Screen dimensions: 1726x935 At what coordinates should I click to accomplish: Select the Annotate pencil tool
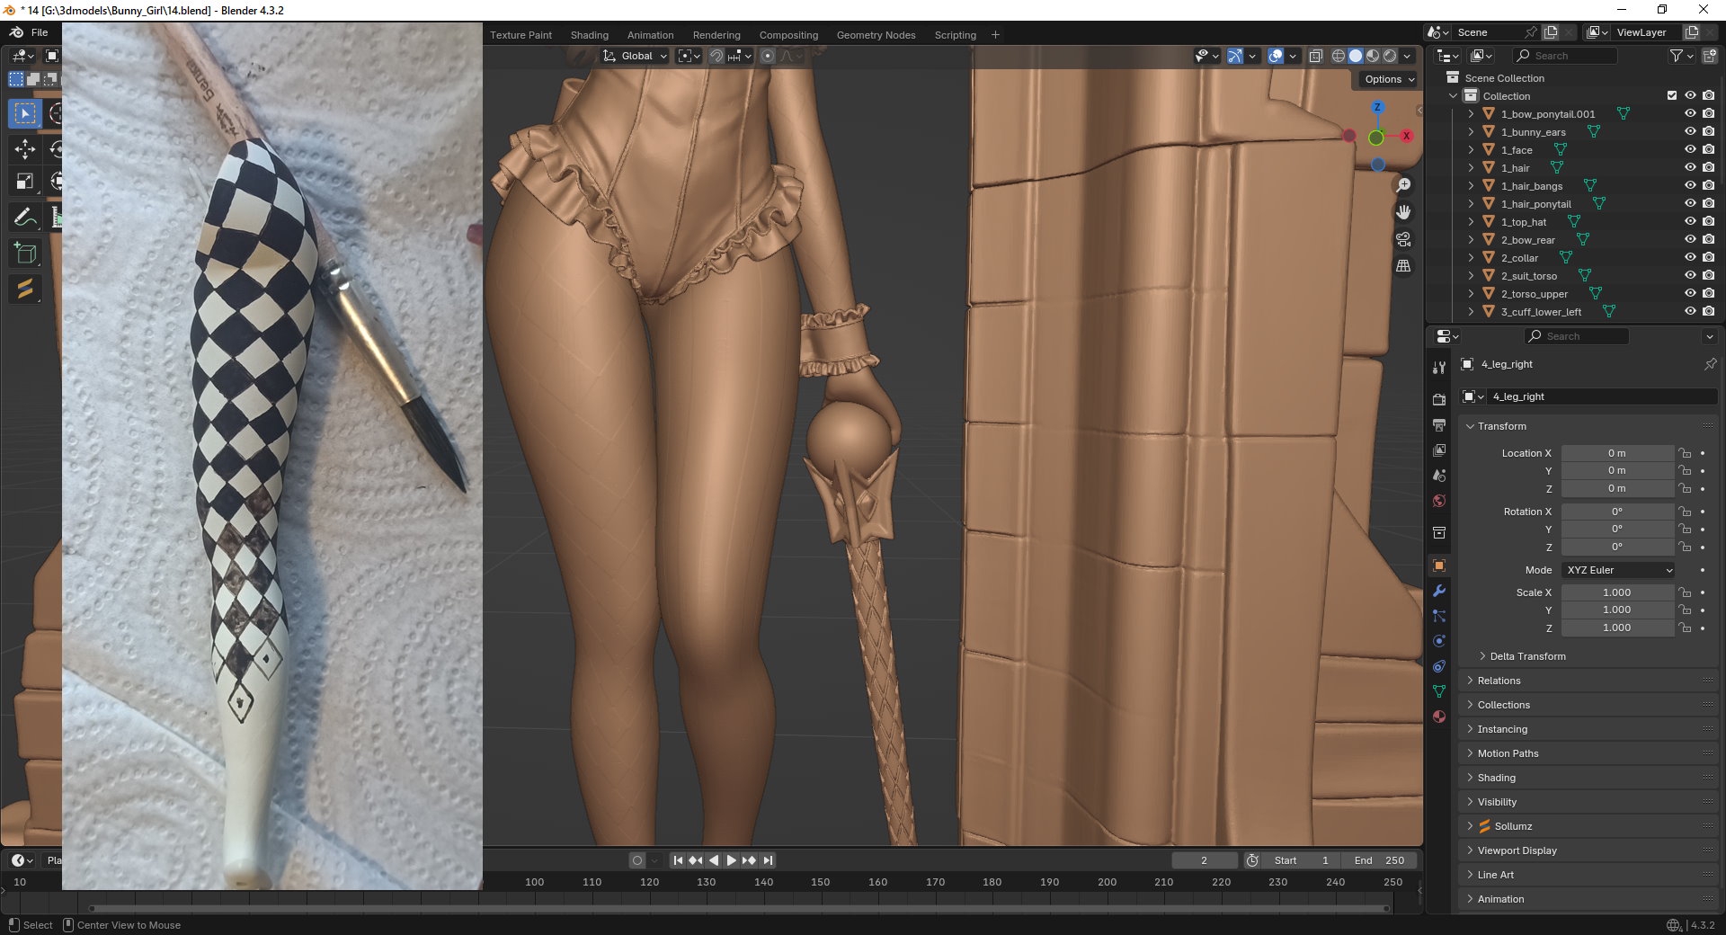click(24, 218)
